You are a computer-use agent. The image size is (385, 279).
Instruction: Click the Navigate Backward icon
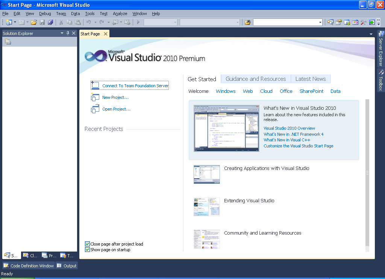click(115, 22)
